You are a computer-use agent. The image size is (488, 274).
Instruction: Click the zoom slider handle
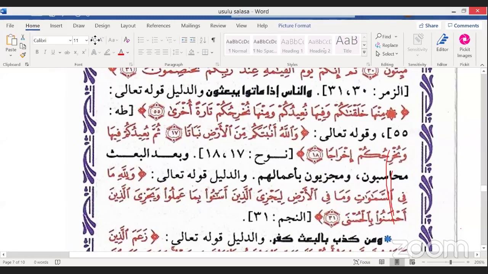point(451,262)
